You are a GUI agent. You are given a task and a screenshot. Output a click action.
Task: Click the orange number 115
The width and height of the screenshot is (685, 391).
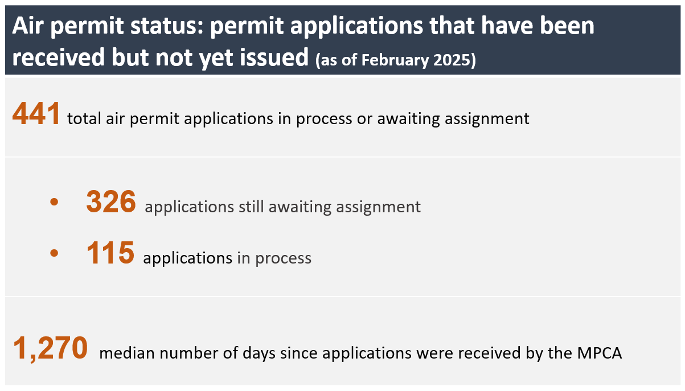pyautogui.click(x=110, y=254)
